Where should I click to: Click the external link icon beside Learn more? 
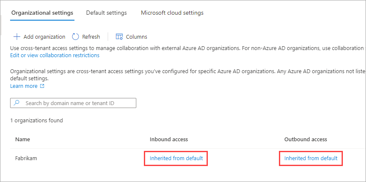coord(42,86)
